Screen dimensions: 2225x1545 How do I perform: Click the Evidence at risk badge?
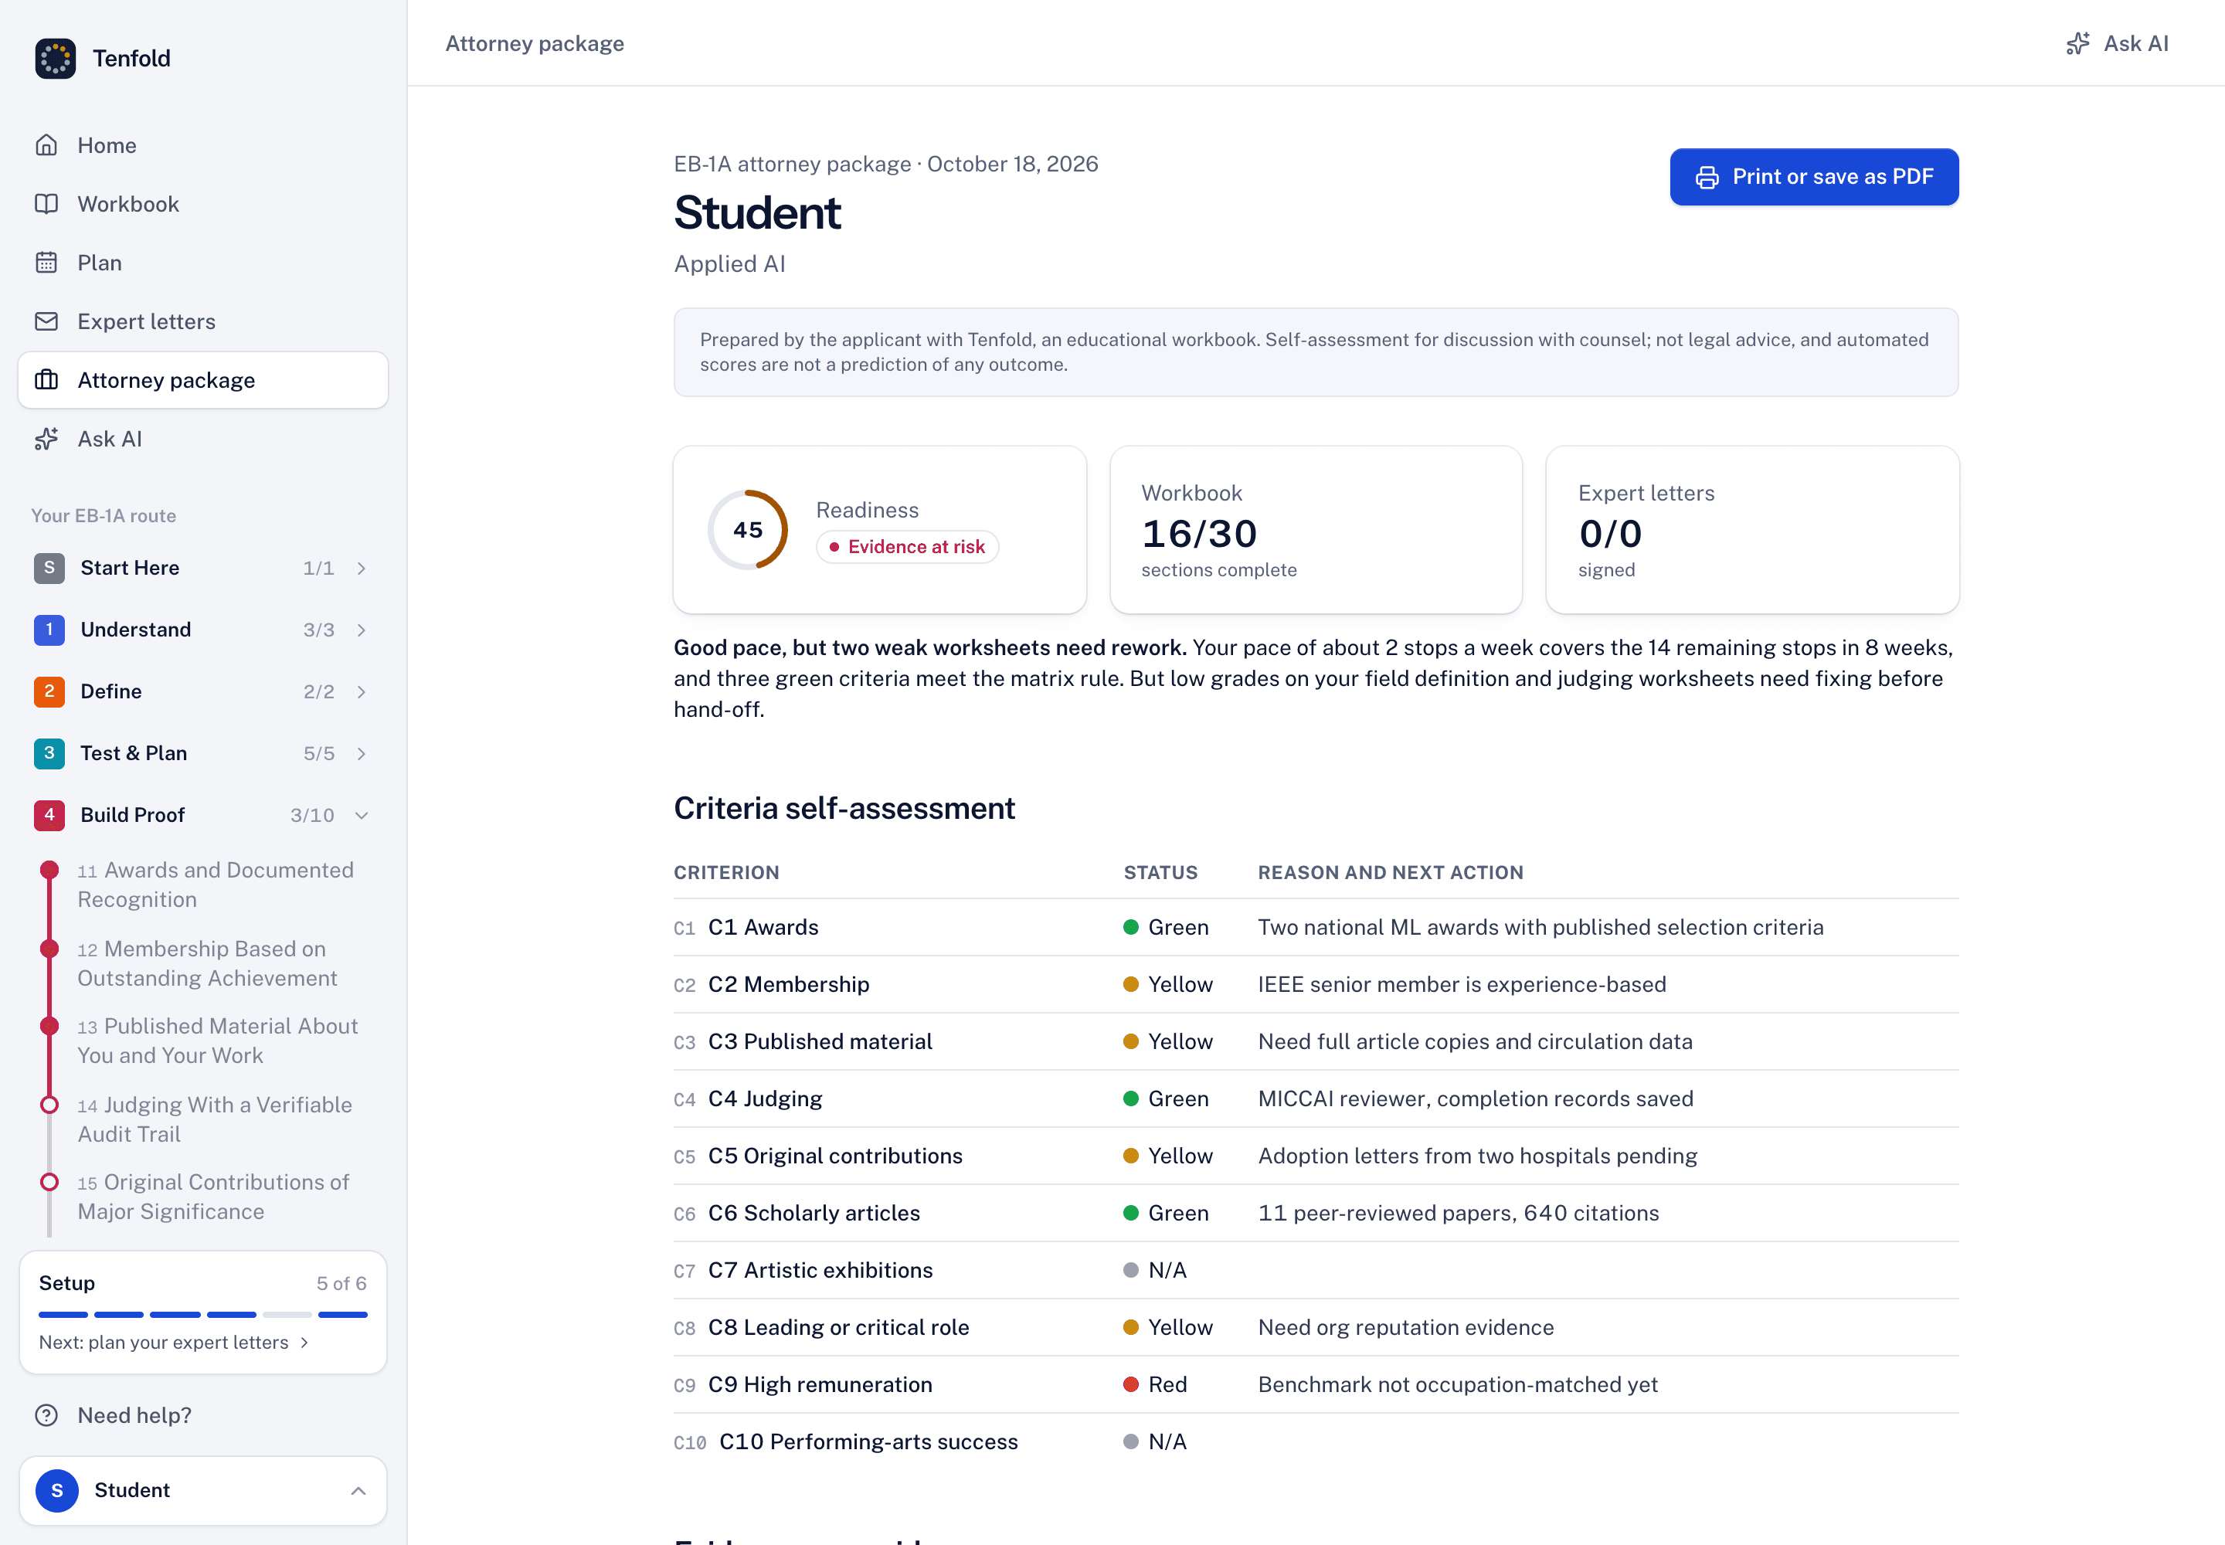(907, 547)
